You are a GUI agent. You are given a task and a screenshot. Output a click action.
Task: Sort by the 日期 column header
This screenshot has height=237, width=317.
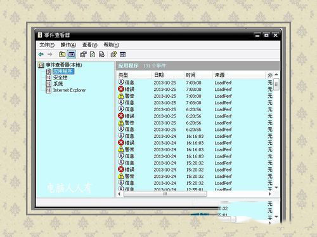[x=168, y=75]
